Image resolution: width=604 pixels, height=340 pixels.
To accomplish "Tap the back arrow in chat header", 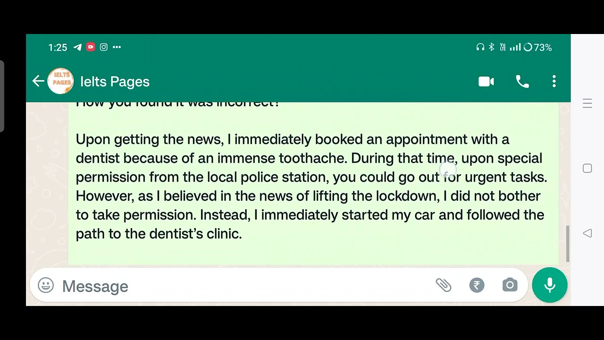I will coord(38,81).
